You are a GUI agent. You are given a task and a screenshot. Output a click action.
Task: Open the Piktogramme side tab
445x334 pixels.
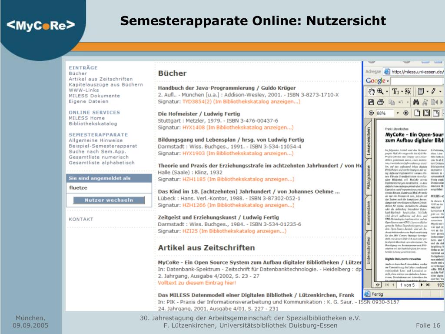pos(369,177)
